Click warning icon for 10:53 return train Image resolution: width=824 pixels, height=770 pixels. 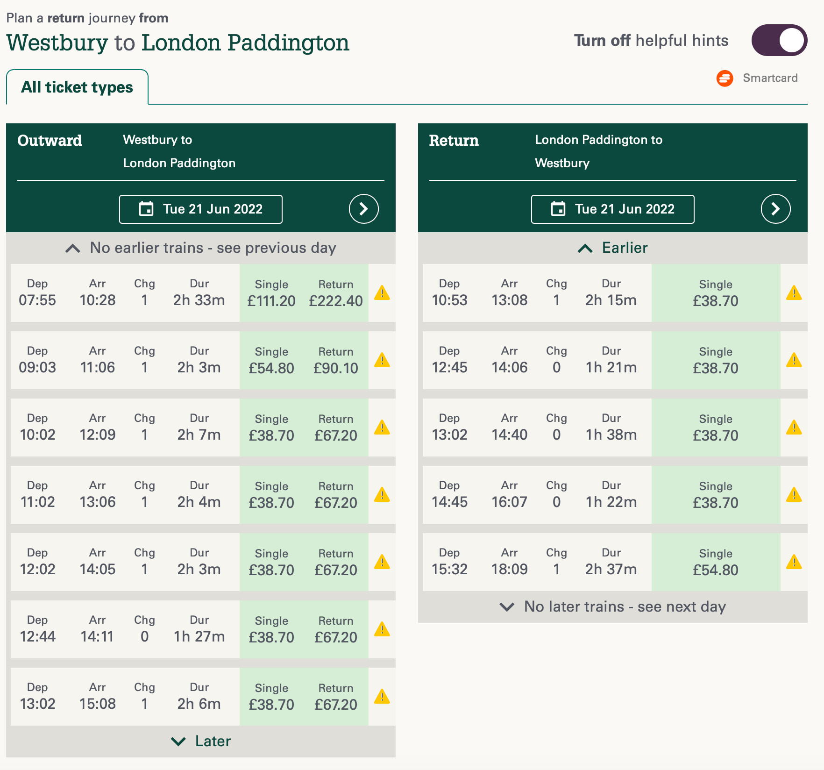[794, 293]
